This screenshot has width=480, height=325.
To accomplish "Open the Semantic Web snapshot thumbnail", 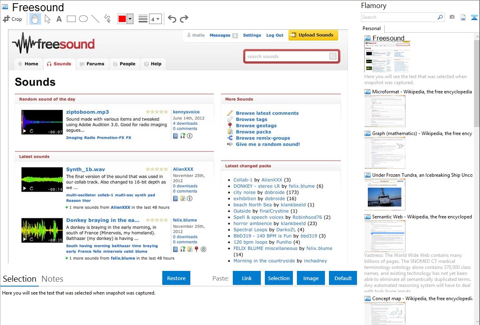I will tap(385, 236).
